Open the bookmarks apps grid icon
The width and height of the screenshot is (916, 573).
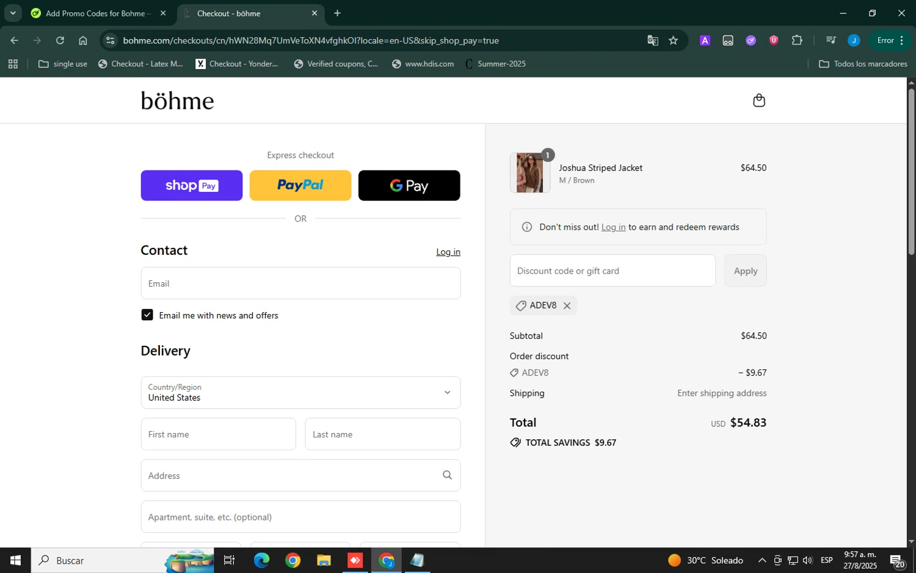tap(13, 64)
